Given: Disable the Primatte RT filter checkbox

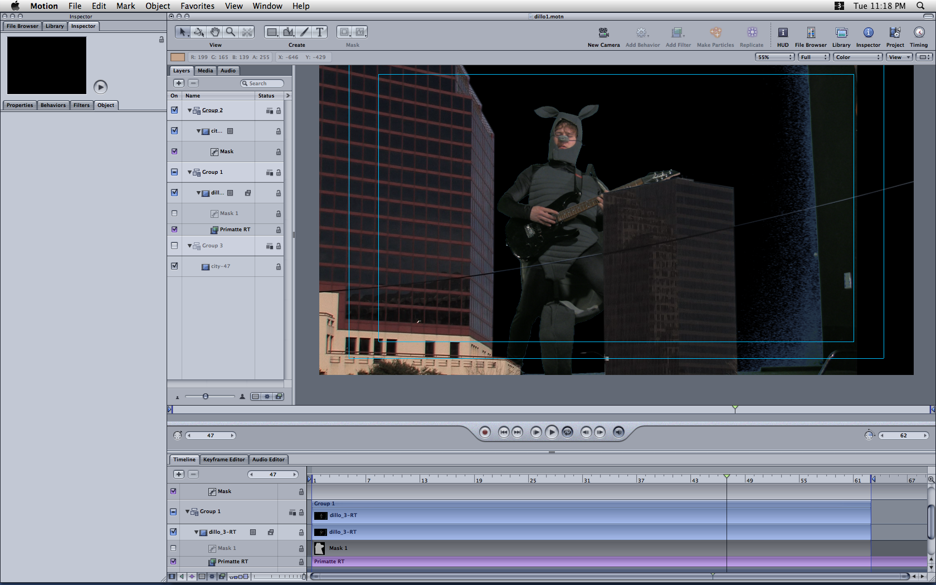Looking at the screenshot, I should tap(174, 230).
